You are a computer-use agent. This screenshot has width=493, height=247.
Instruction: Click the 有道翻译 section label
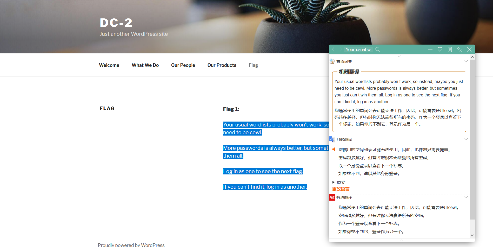(344, 197)
